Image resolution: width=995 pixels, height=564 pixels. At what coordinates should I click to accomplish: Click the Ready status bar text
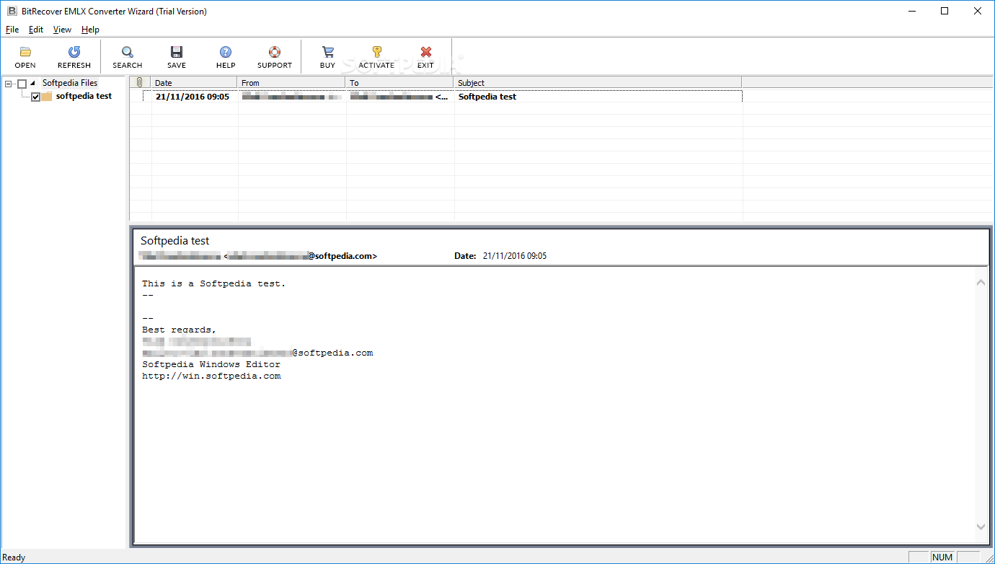(14, 557)
